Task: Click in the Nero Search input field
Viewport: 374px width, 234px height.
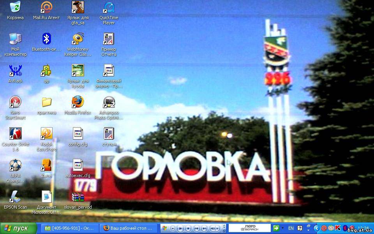Action: click(x=249, y=228)
